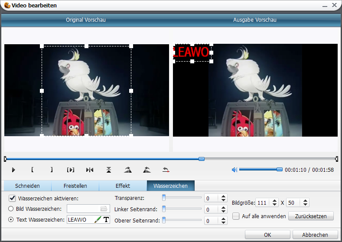
Task: Click the red undo arrow icon
Action: (x=166, y=170)
